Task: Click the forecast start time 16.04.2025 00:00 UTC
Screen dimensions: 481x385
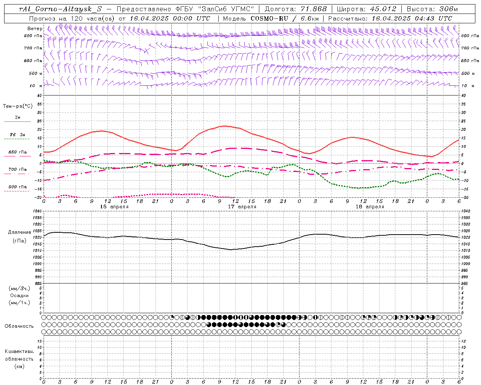Action: 170,18
